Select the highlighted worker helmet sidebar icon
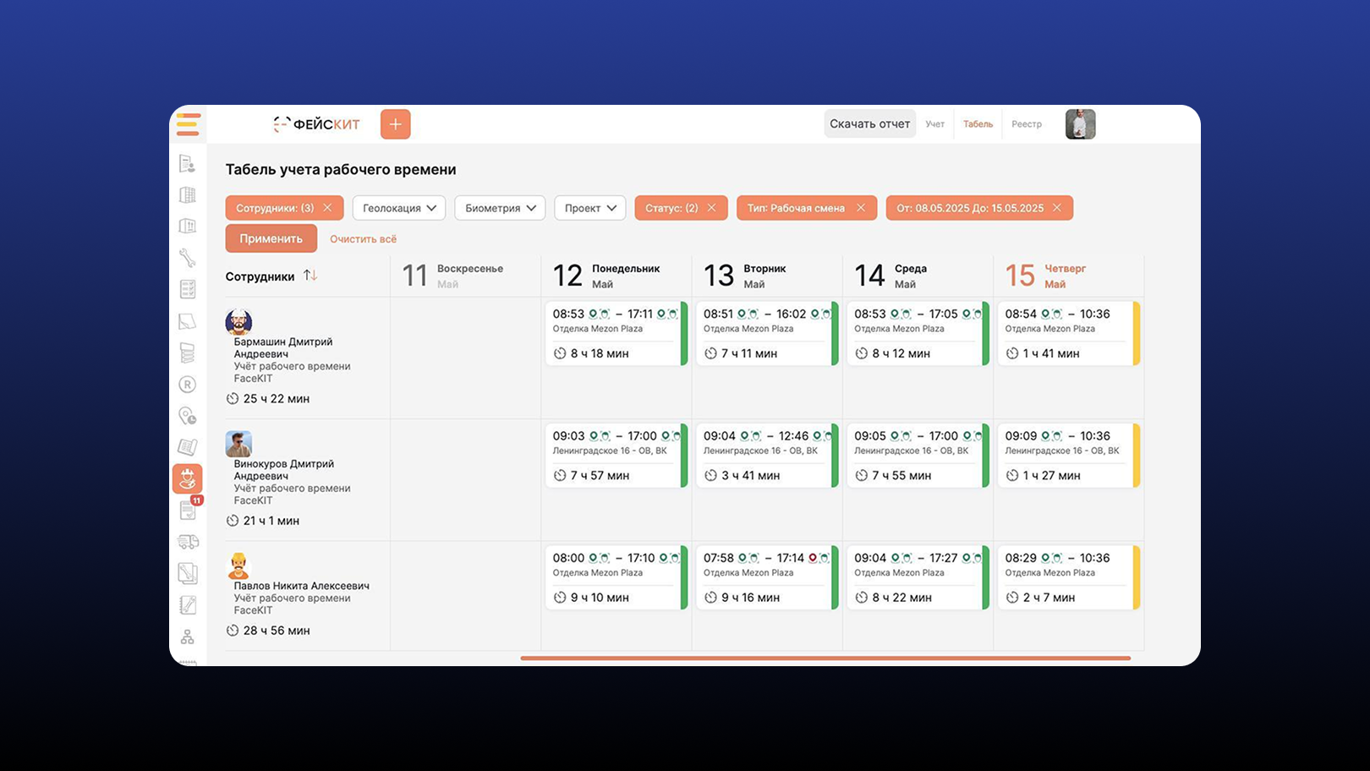 click(x=188, y=478)
